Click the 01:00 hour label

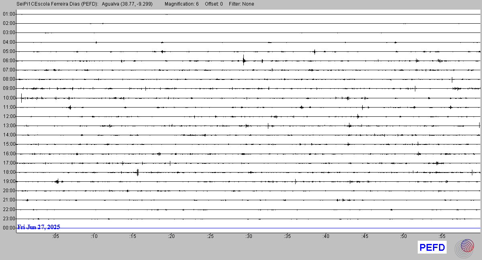[x=9, y=14]
